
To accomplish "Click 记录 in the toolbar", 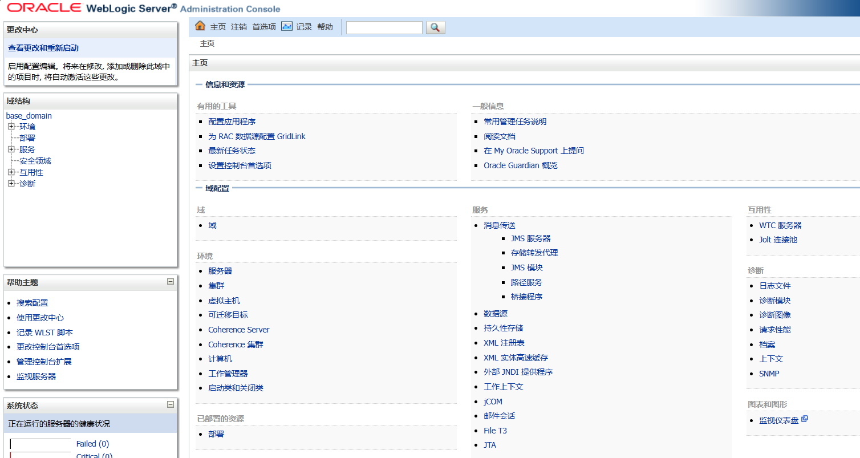I will coord(305,27).
